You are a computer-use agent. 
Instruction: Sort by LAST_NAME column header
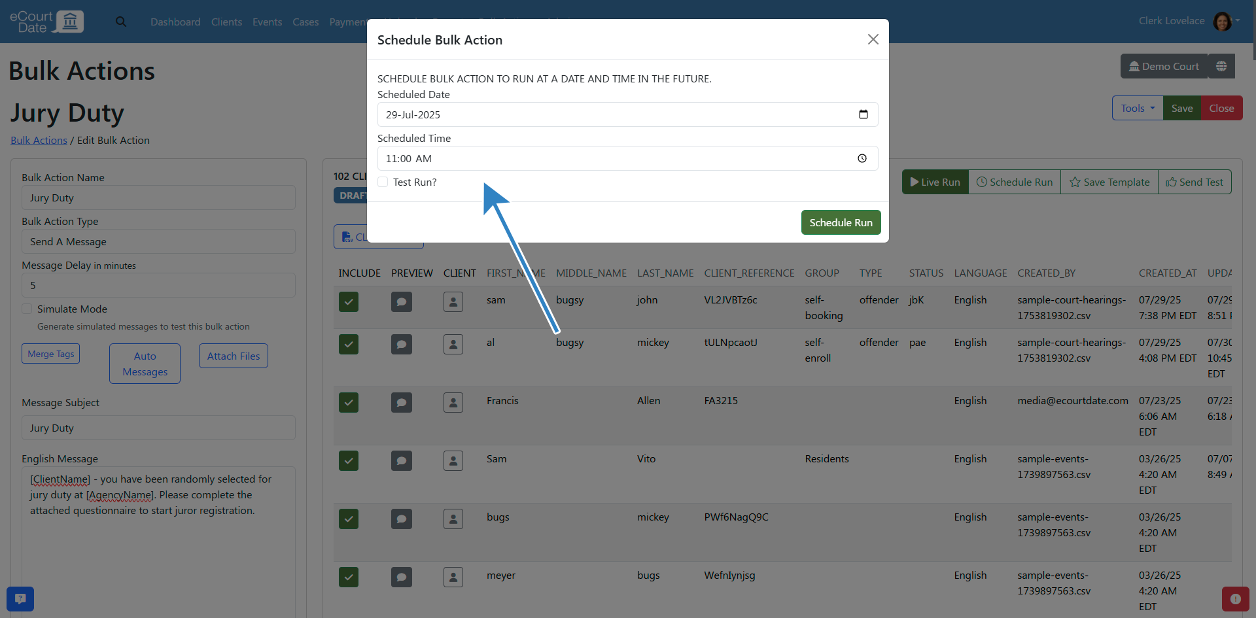pyautogui.click(x=665, y=273)
